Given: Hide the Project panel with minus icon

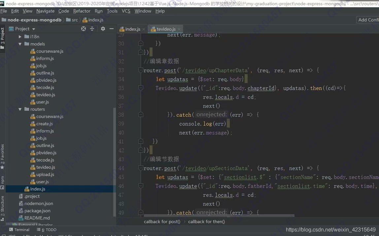Looking at the screenshot, I should coord(112,29).
